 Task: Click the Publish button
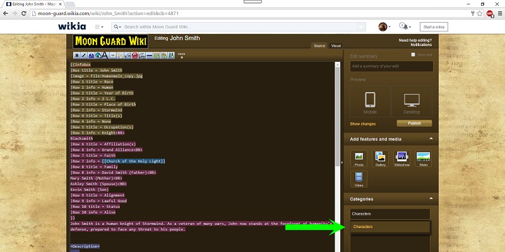(414, 123)
